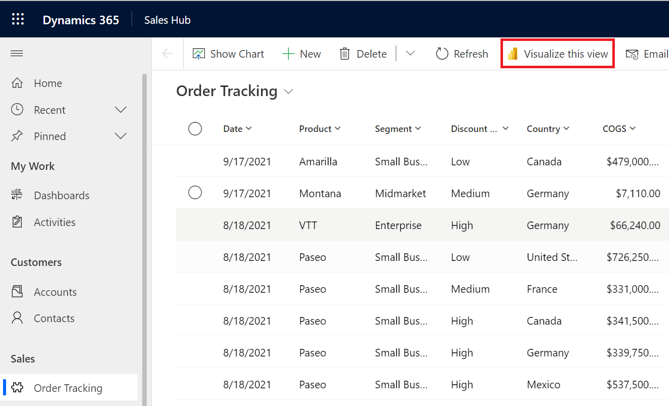Click the Delete trash can icon
Image resolution: width=669 pixels, height=406 pixels.
click(x=345, y=54)
